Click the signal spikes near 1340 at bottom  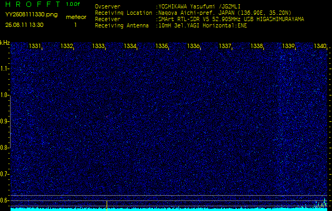pyautogui.click(x=320, y=204)
